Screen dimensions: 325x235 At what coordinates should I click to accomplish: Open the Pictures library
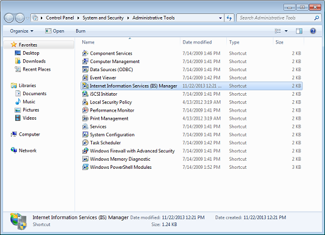click(31, 110)
